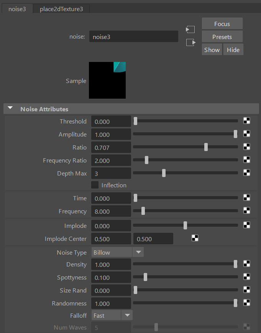Open the Presets button
This screenshot has width=261, height=333.
222,37
